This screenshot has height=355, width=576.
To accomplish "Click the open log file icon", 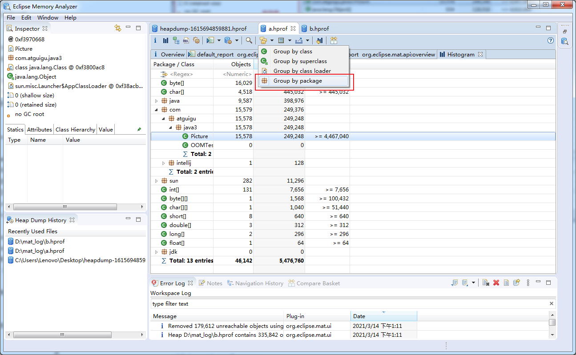I will point(506,283).
